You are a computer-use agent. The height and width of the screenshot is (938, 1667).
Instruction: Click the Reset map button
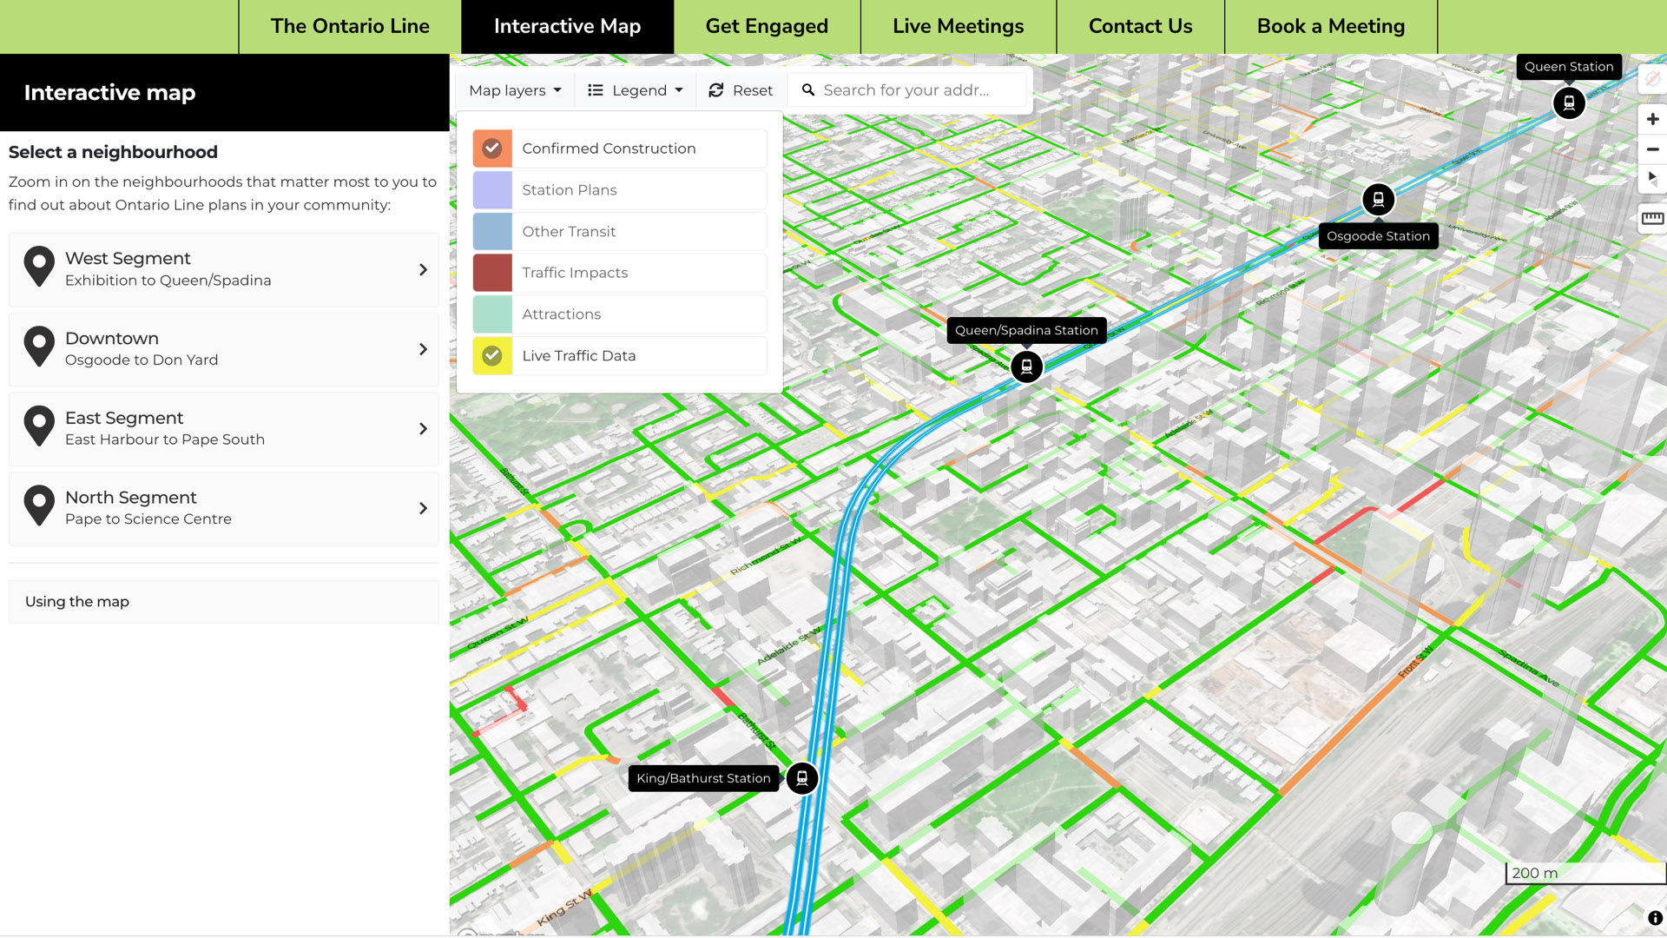pos(741,90)
